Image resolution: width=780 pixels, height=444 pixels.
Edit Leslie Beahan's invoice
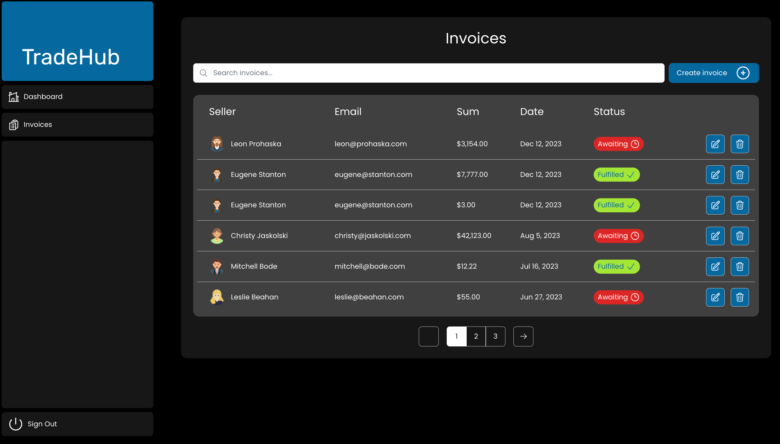tap(715, 297)
